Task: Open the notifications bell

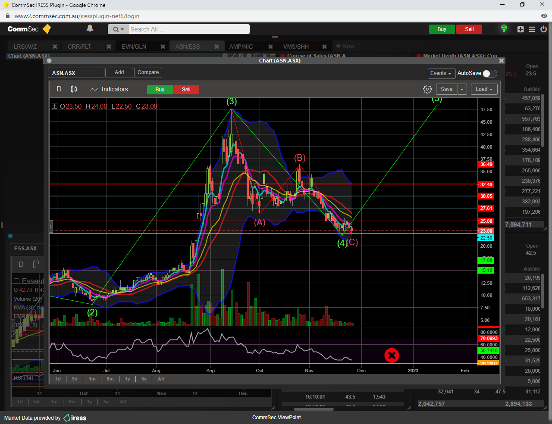Action: coord(90,28)
